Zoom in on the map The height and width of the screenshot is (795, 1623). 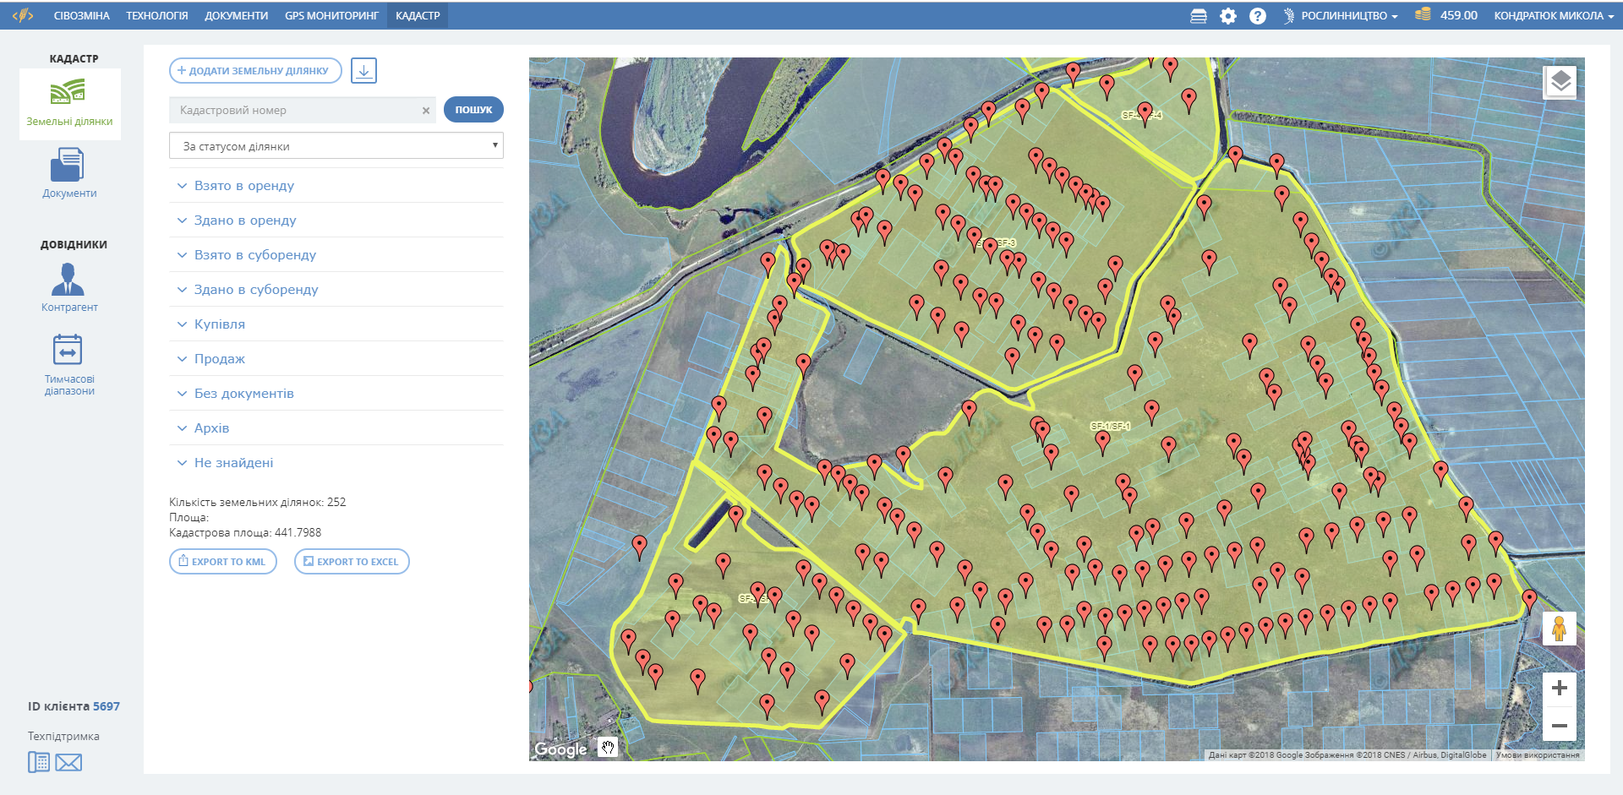pos(1560,689)
